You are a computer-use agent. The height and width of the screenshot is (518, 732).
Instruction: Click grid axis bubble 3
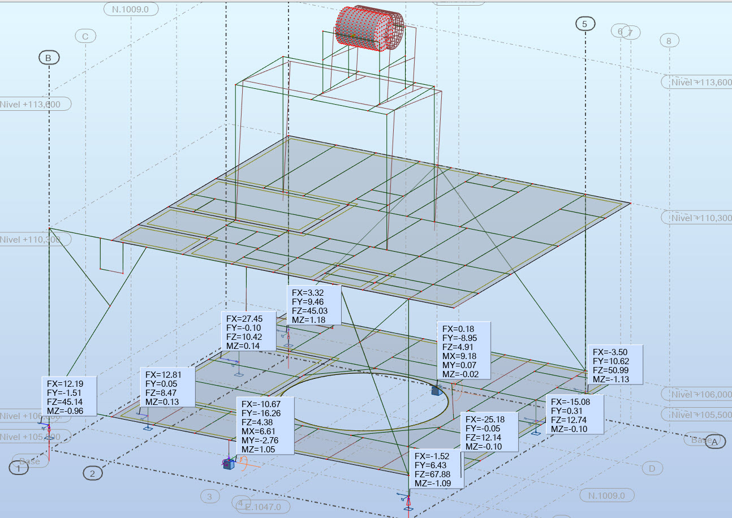coord(209,497)
